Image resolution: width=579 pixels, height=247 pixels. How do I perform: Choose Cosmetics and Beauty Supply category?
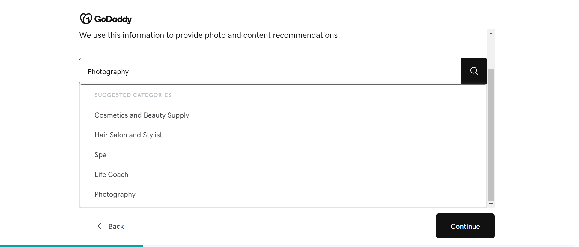[x=142, y=115]
